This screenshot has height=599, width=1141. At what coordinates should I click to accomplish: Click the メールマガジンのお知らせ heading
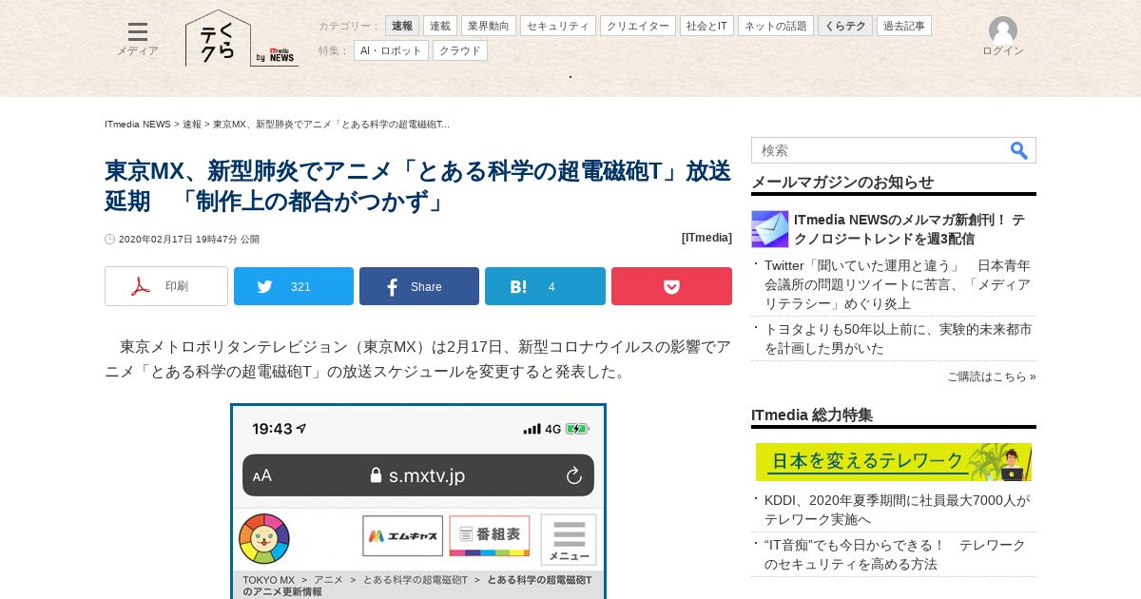(842, 182)
